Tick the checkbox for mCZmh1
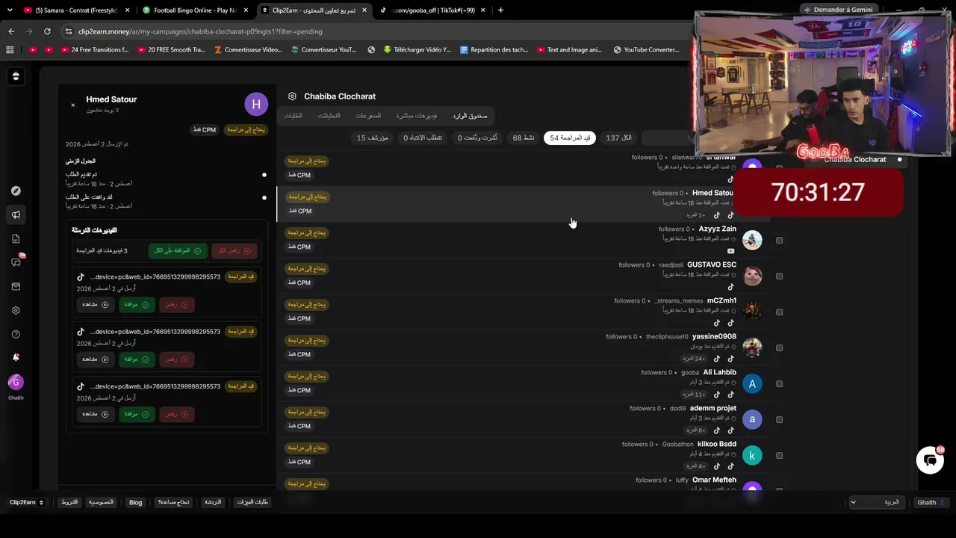 [779, 312]
